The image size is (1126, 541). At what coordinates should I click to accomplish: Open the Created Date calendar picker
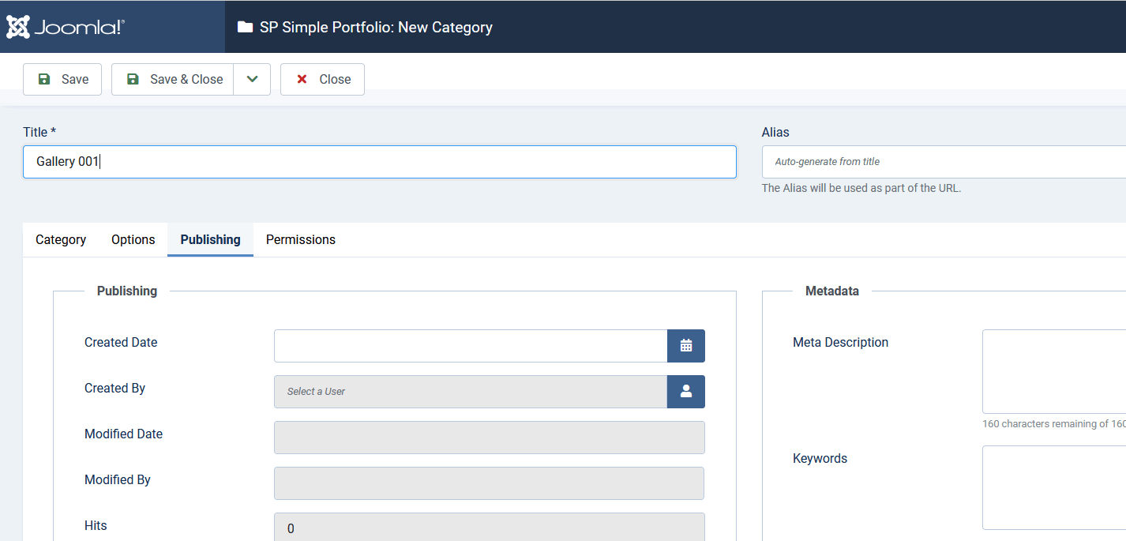coord(685,346)
